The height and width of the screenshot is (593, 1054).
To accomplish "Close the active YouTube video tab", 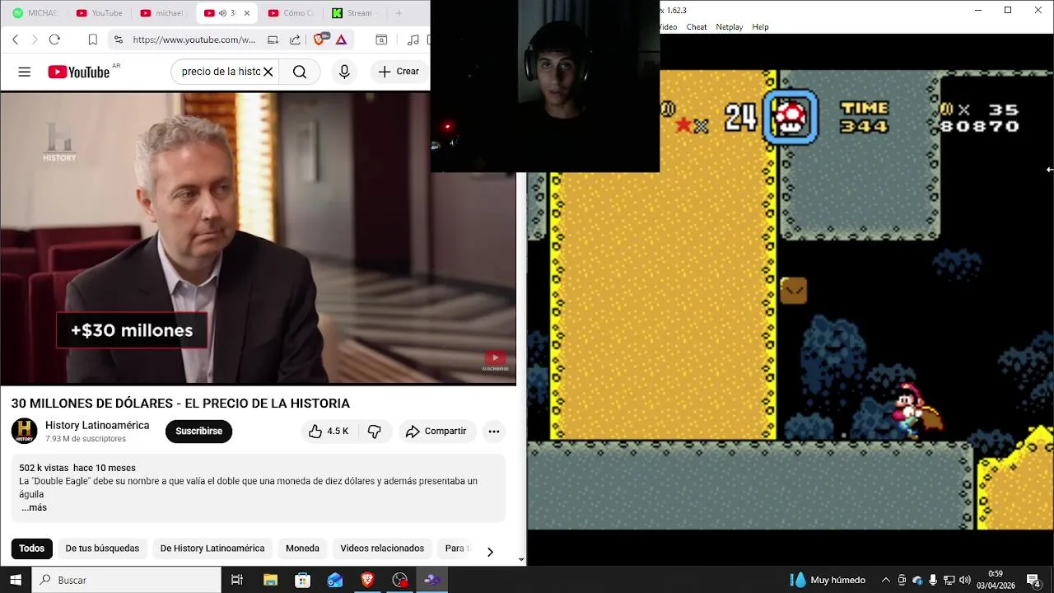I will pos(246,13).
